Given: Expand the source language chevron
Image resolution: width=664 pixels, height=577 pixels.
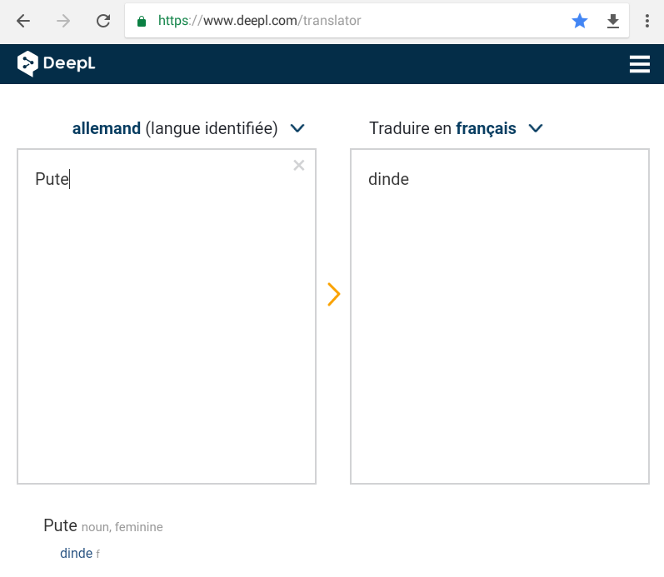Looking at the screenshot, I should point(297,128).
